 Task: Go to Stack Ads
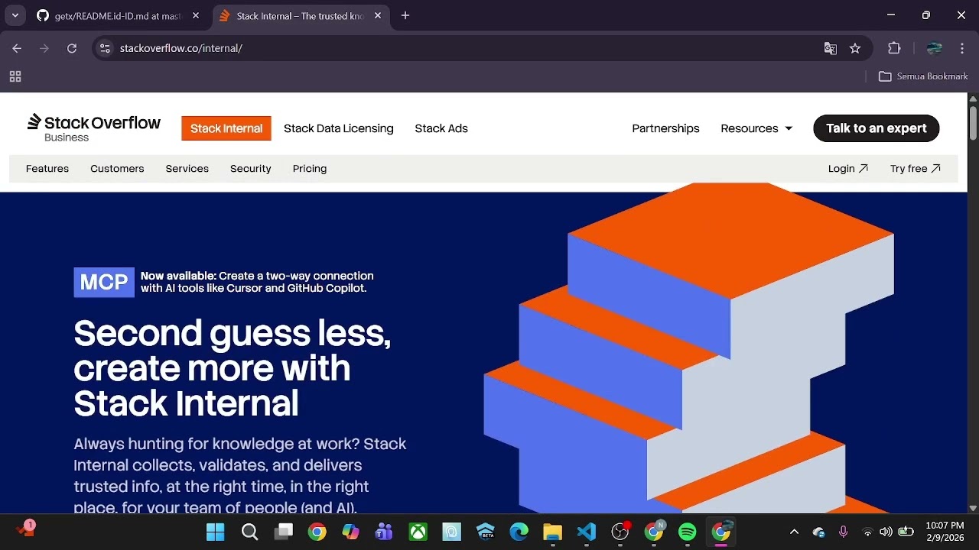pyautogui.click(x=441, y=128)
